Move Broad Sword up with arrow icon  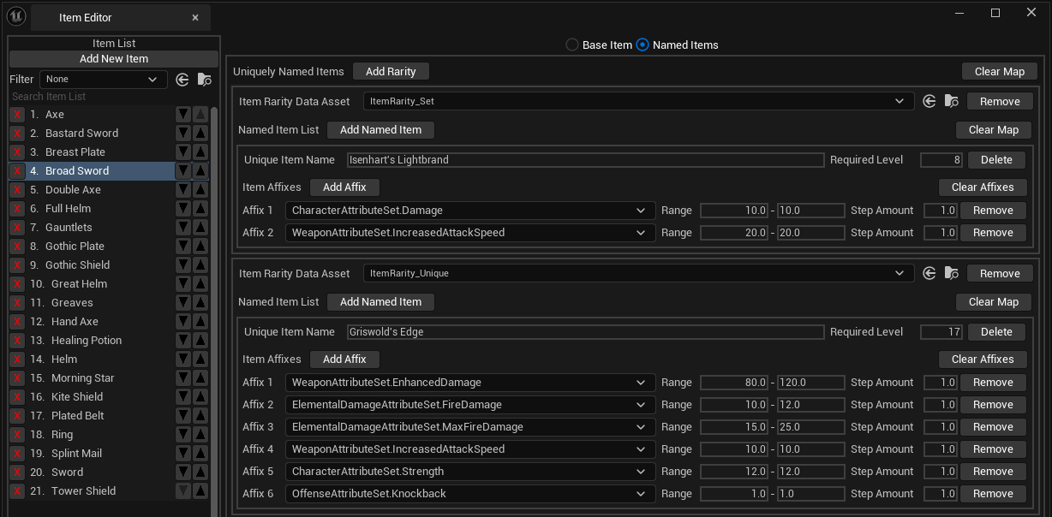(200, 171)
